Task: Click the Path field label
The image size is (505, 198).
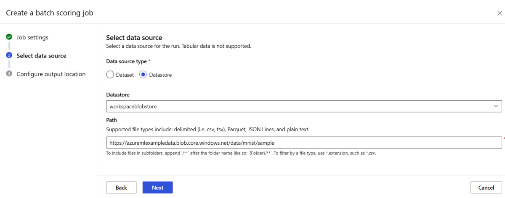Action: tap(112, 120)
